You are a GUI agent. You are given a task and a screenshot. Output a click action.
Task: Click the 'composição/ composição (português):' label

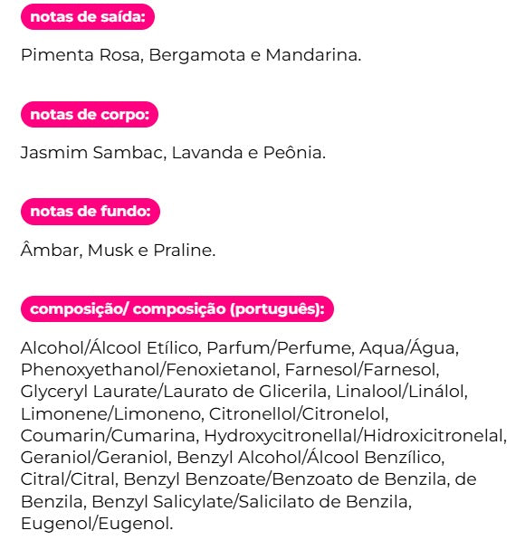(177, 308)
